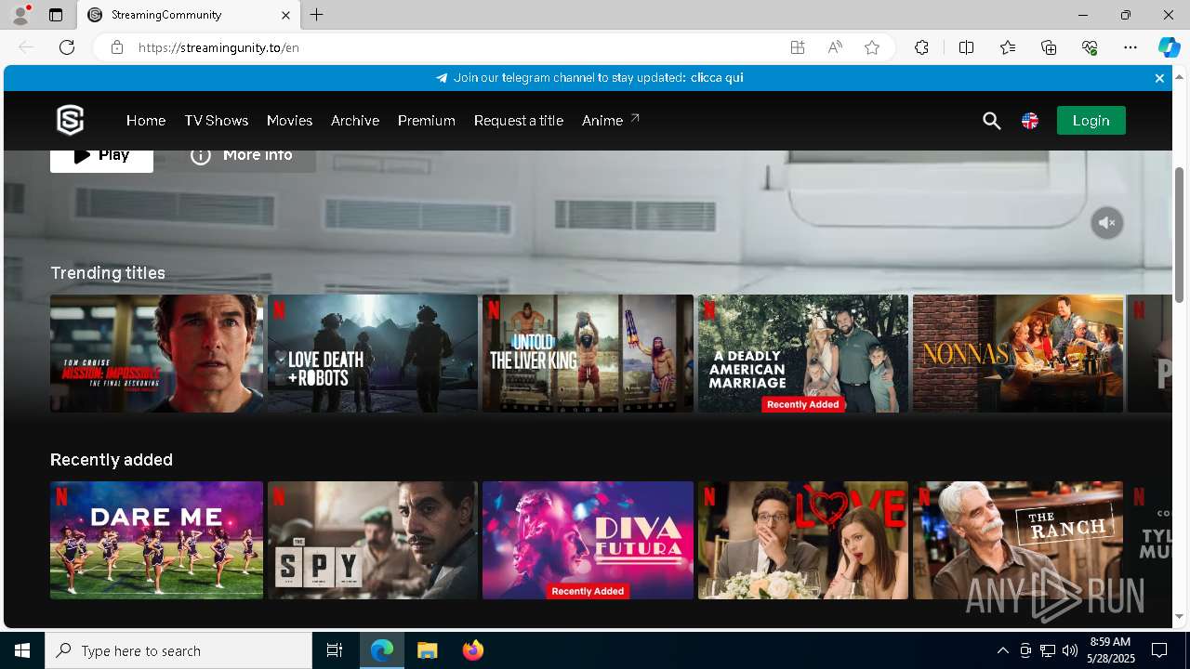Open the Love series thumbnail

coord(803,540)
